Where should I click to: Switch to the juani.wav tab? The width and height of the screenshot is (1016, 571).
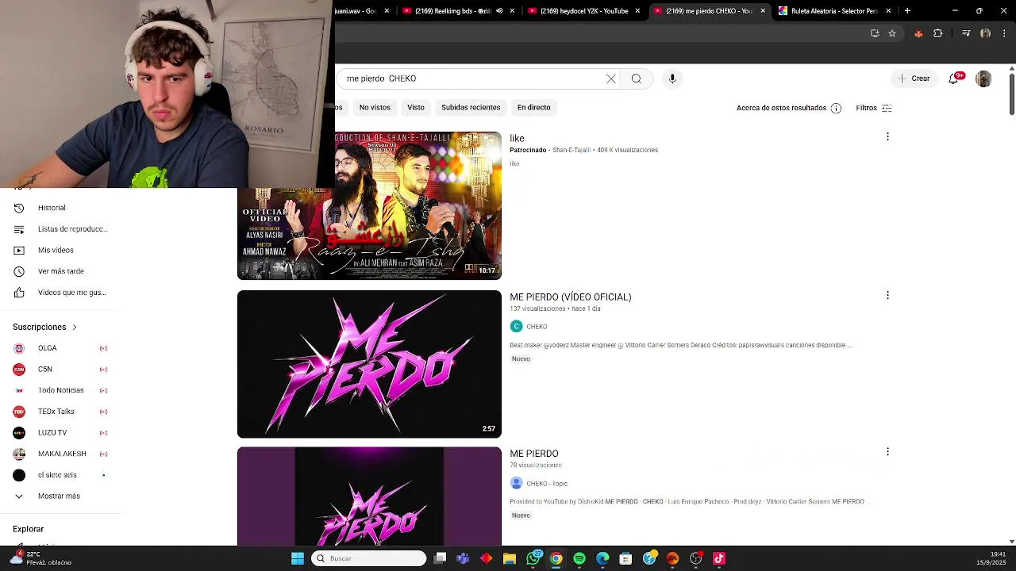(355, 10)
